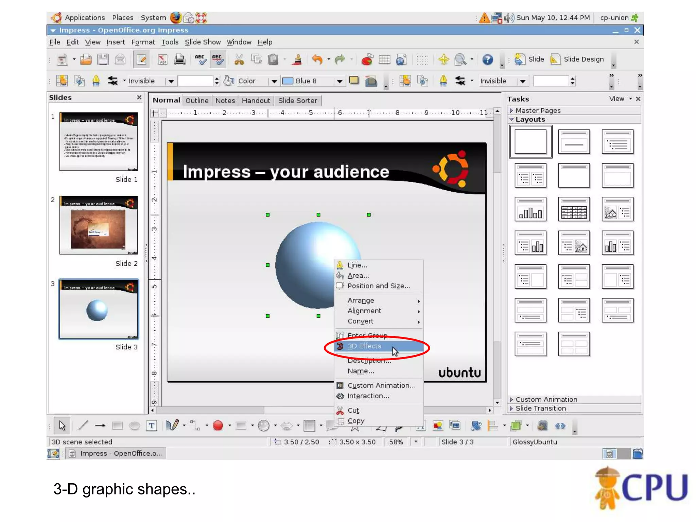Screen dimensions: 696x522
Task: Close the Slides panel
Action: tap(139, 98)
